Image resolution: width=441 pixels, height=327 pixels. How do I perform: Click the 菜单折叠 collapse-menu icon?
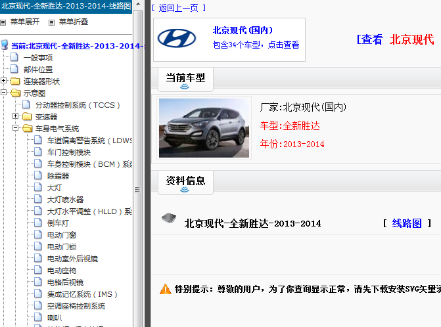51,22
